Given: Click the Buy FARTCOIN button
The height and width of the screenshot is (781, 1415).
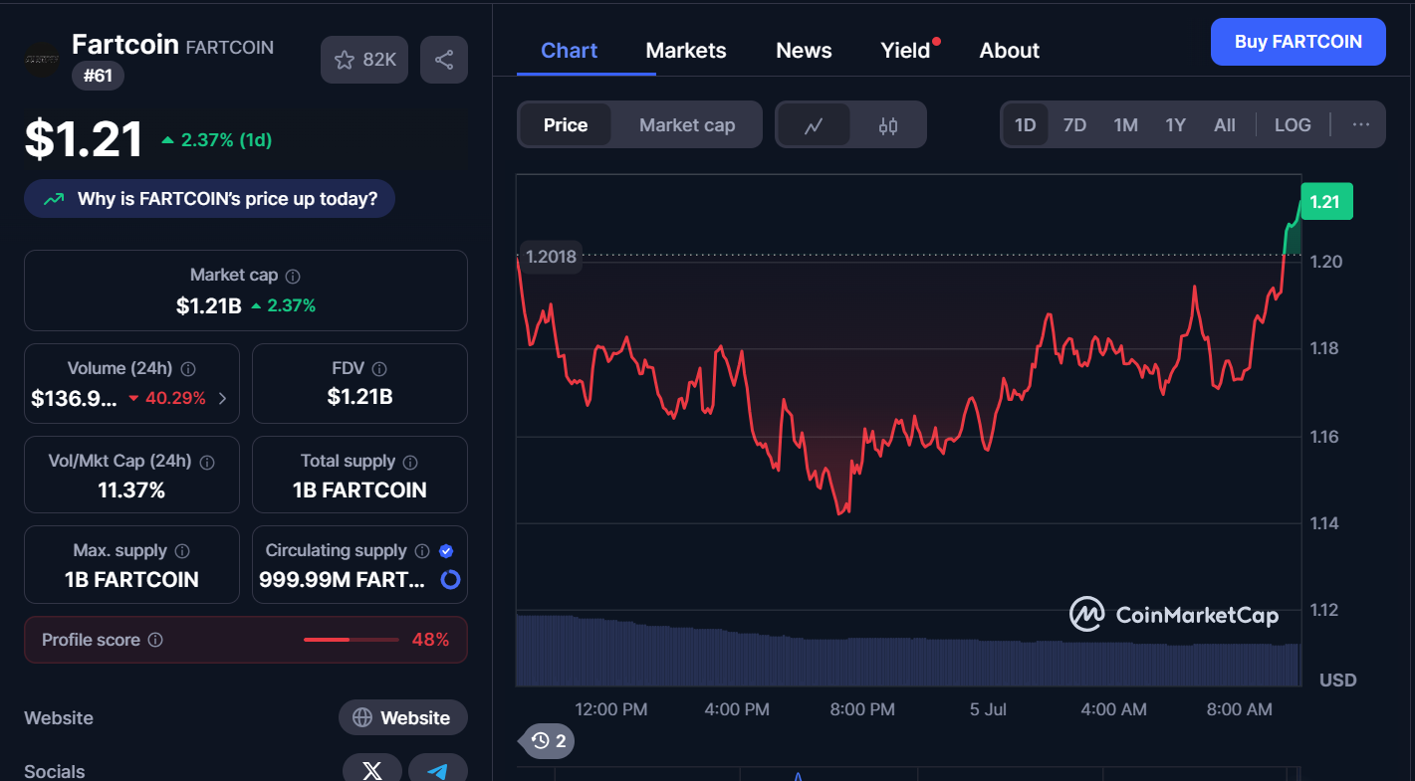Looking at the screenshot, I should pyautogui.click(x=1298, y=42).
